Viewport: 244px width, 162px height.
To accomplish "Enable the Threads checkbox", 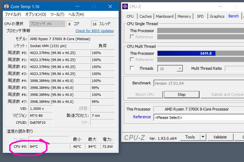I will (x=132, y=68).
